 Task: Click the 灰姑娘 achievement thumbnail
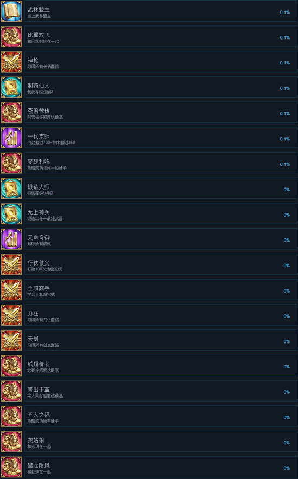click(11, 442)
